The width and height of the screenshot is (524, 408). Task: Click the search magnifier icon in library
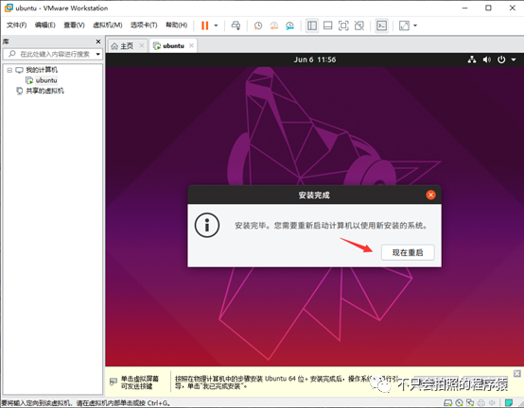tap(11, 54)
